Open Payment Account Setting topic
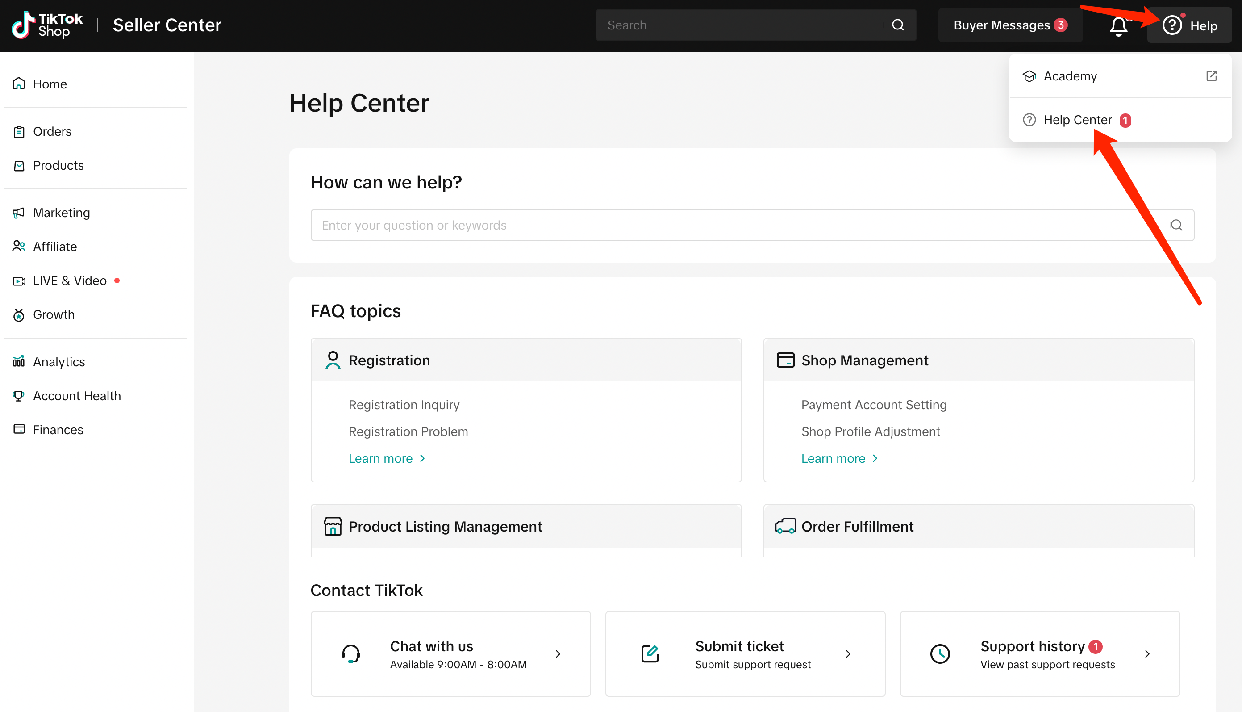 coord(874,405)
